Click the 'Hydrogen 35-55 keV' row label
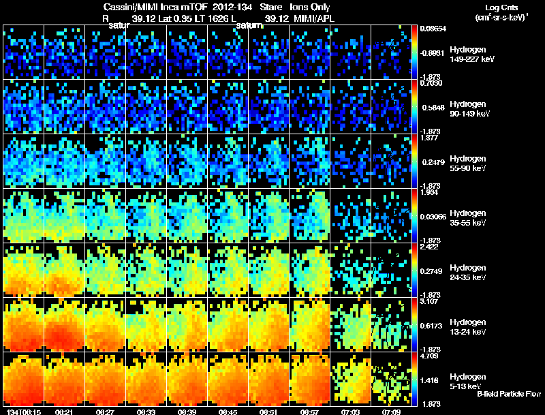The width and height of the screenshot is (545, 415). coord(468,218)
